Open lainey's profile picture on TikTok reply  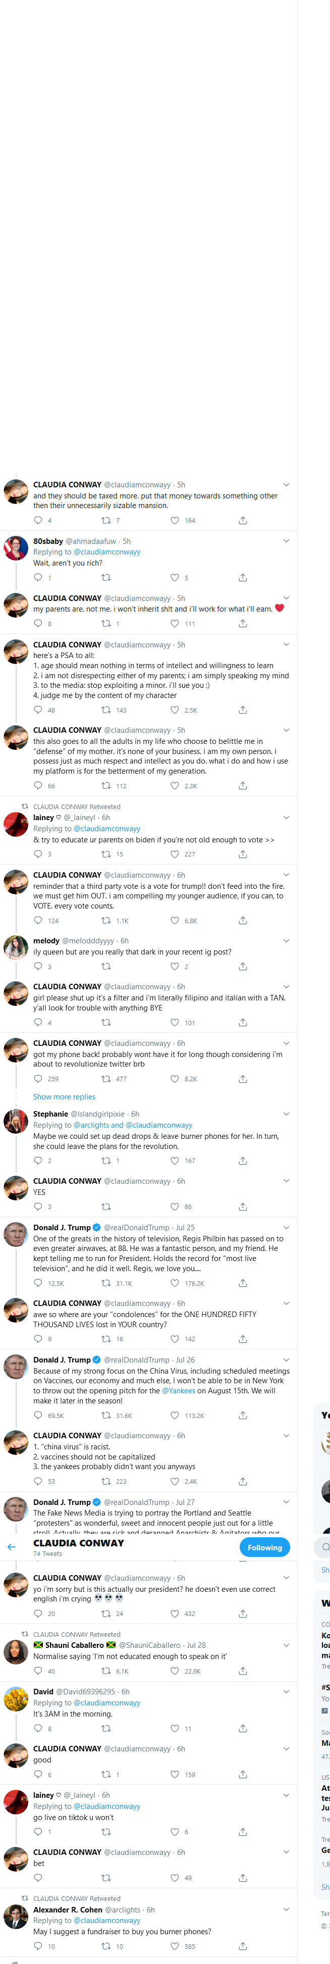click(x=16, y=1801)
